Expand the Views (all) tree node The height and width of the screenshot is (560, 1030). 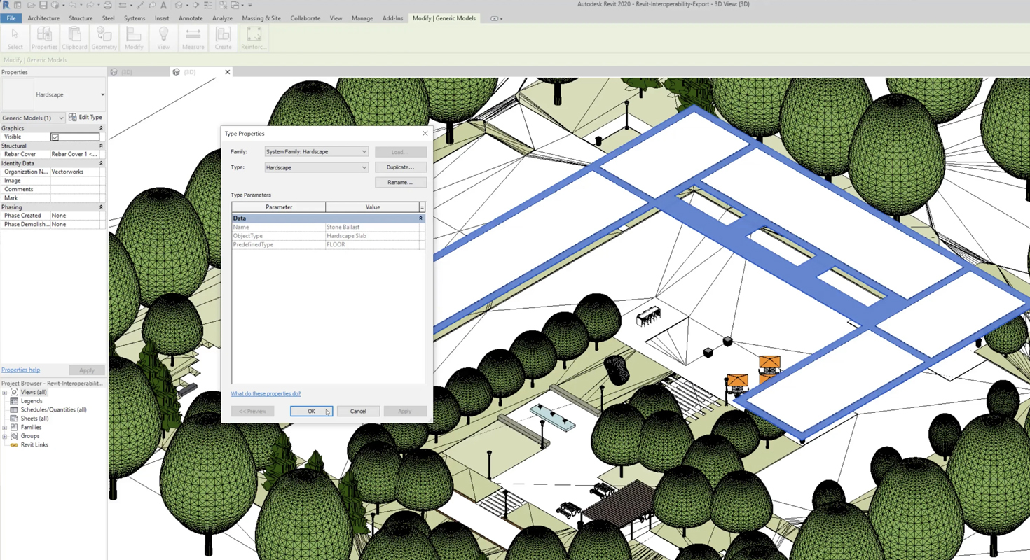point(5,393)
